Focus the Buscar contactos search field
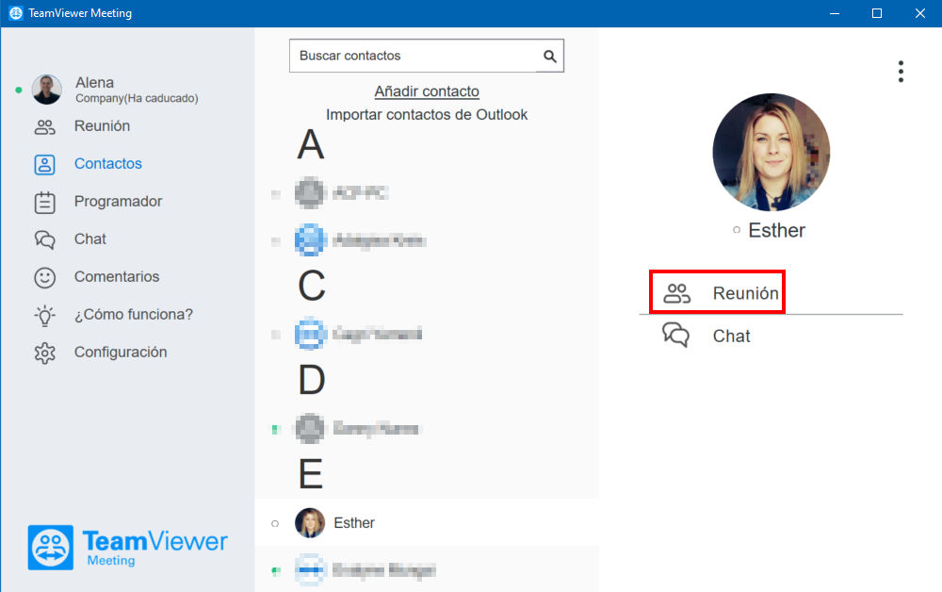This screenshot has height=592, width=942. 414,56
